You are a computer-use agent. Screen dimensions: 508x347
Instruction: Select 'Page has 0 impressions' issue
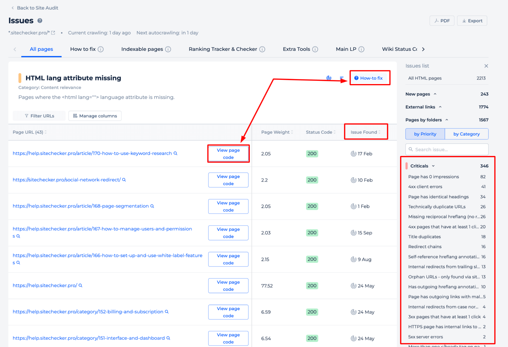tap(447, 177)
